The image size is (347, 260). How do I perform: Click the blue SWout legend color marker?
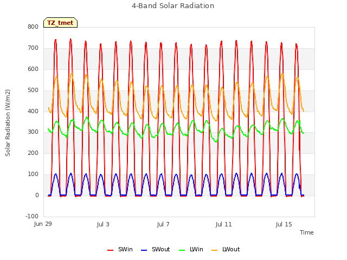(144, 250)
